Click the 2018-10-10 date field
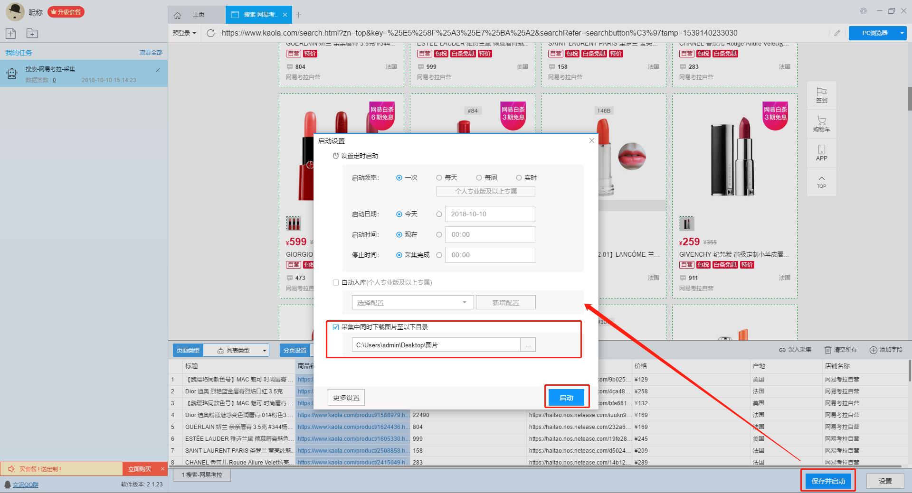This screenshot has height=493, width=912. [x=490, y=214]
